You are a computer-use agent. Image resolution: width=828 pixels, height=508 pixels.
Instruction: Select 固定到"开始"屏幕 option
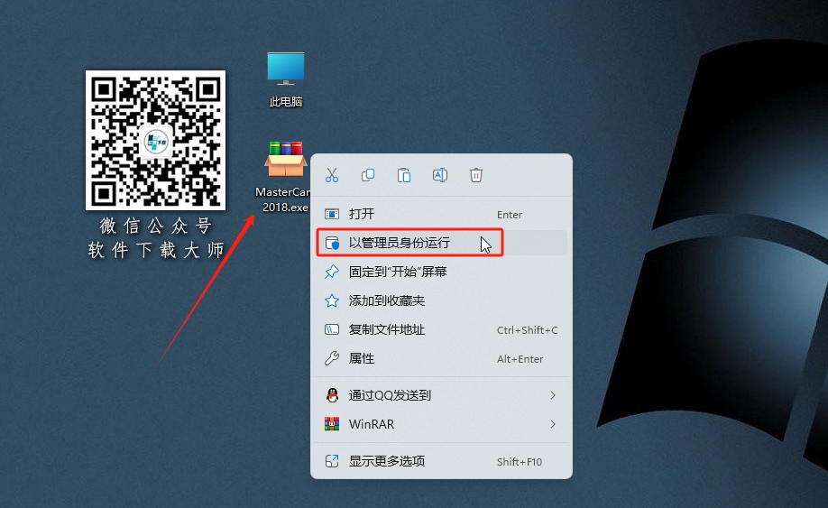point(441,272)
